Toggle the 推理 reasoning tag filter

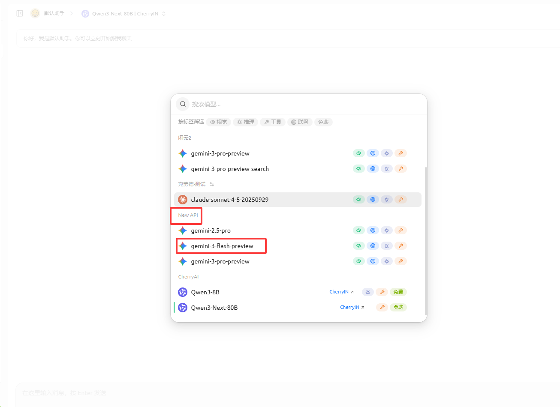click(x=246, y=122)
